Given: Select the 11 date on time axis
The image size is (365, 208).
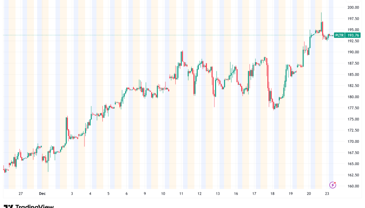Looking at the screenshot, I should 181,193.
